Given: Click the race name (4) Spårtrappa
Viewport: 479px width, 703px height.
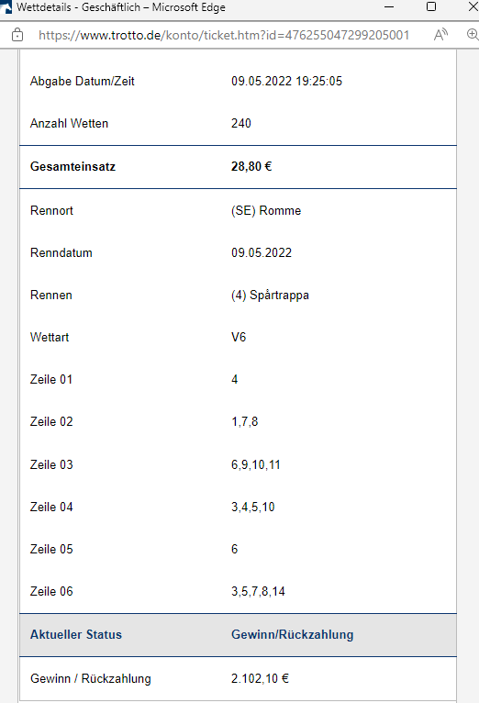Looking at the screenshot, I should click(x=270, y=296).
